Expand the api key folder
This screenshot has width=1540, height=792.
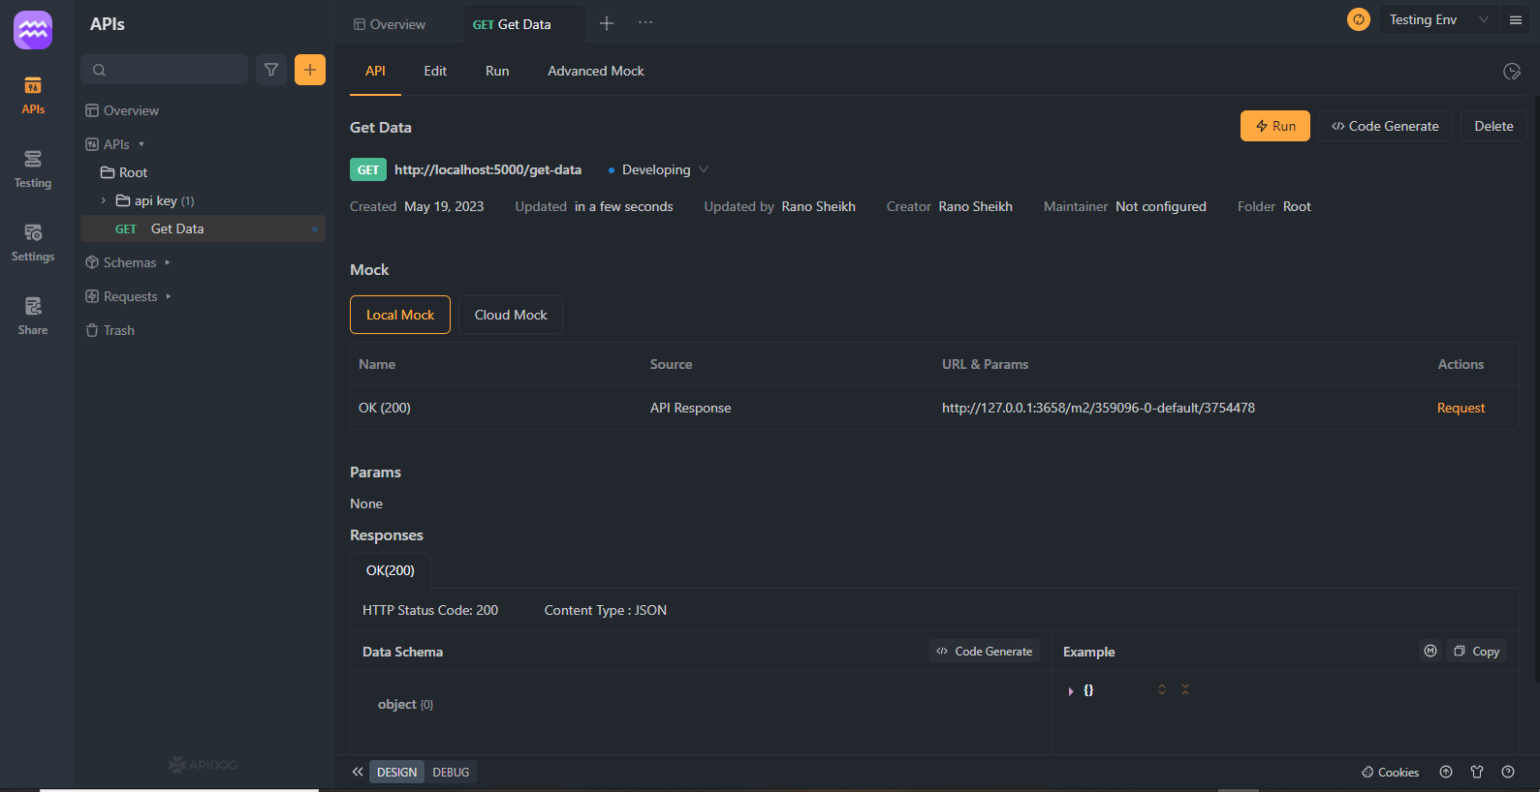point(104,200)
